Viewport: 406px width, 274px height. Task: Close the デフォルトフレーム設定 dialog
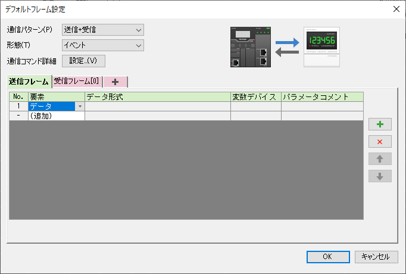[x=396, y=9]
